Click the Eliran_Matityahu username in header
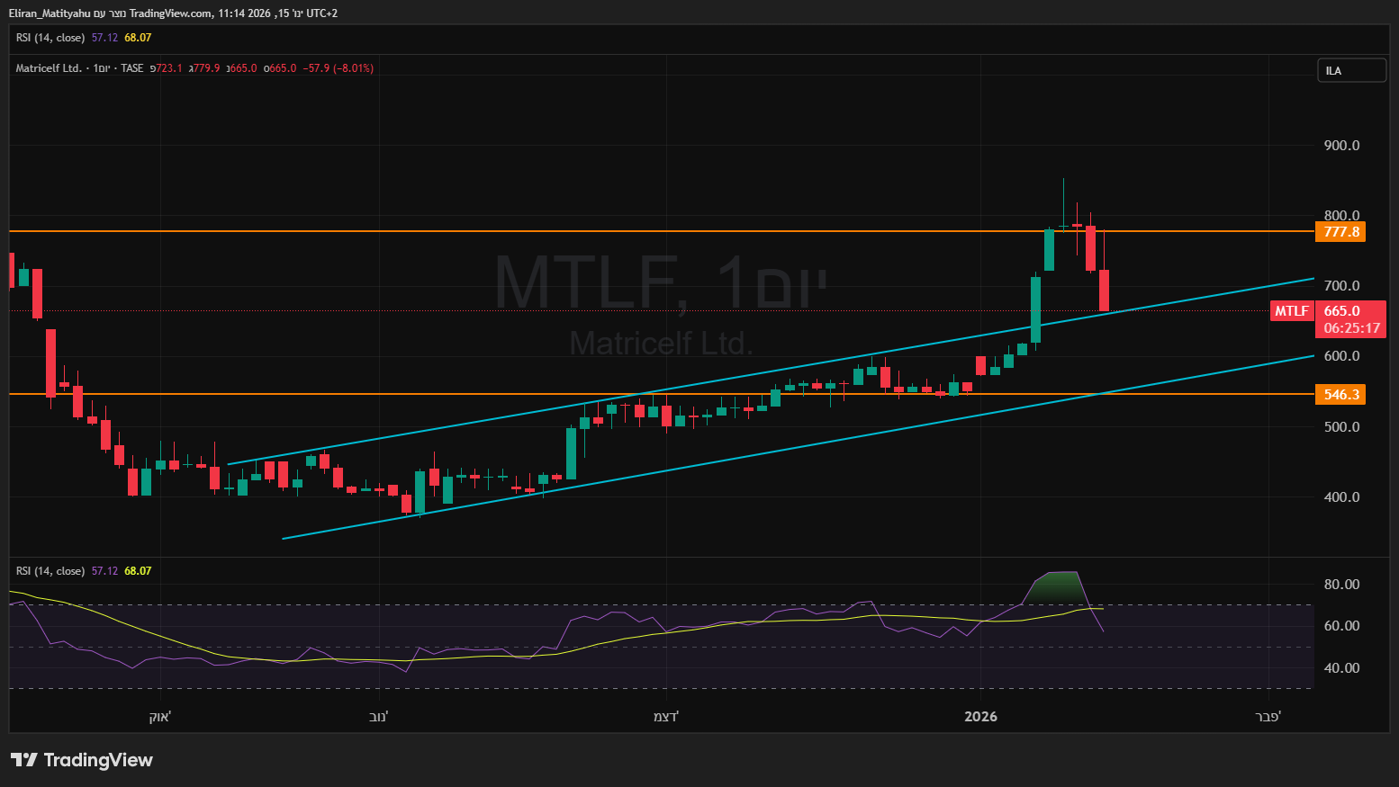 [x=50, y=13]
